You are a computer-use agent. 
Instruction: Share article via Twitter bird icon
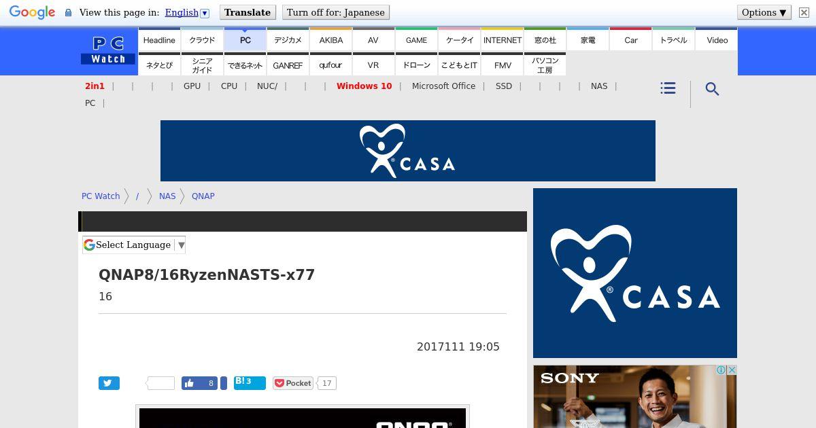tap(109, 383)
